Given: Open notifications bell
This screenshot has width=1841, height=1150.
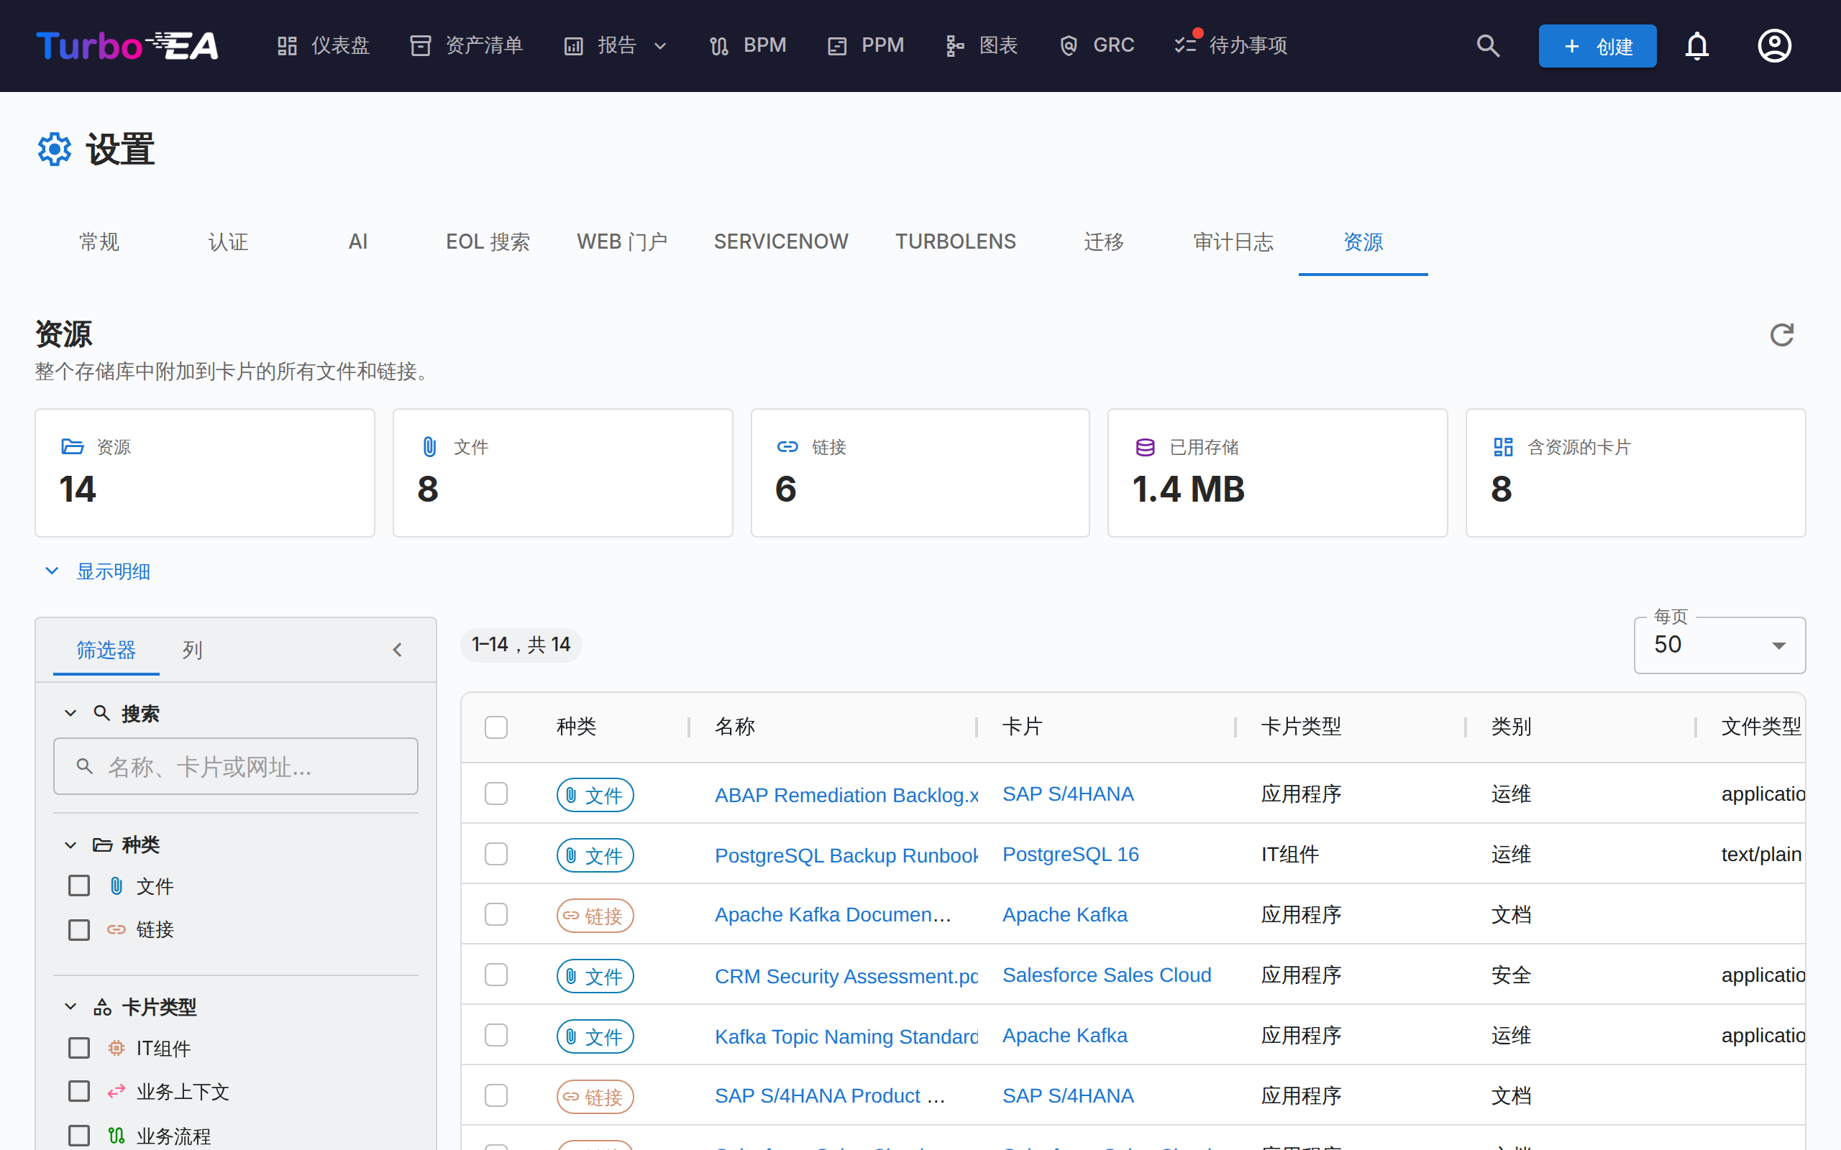Looking at the screenshot, I should (1696, 45).
